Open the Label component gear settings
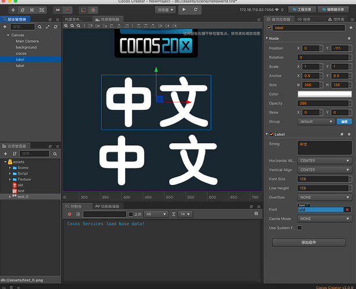Screen dimensions: 356x289 [x=349, y=135]
